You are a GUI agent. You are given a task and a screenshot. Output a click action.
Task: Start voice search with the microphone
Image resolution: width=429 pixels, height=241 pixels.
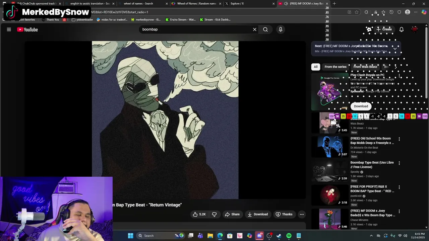(281, 29)
